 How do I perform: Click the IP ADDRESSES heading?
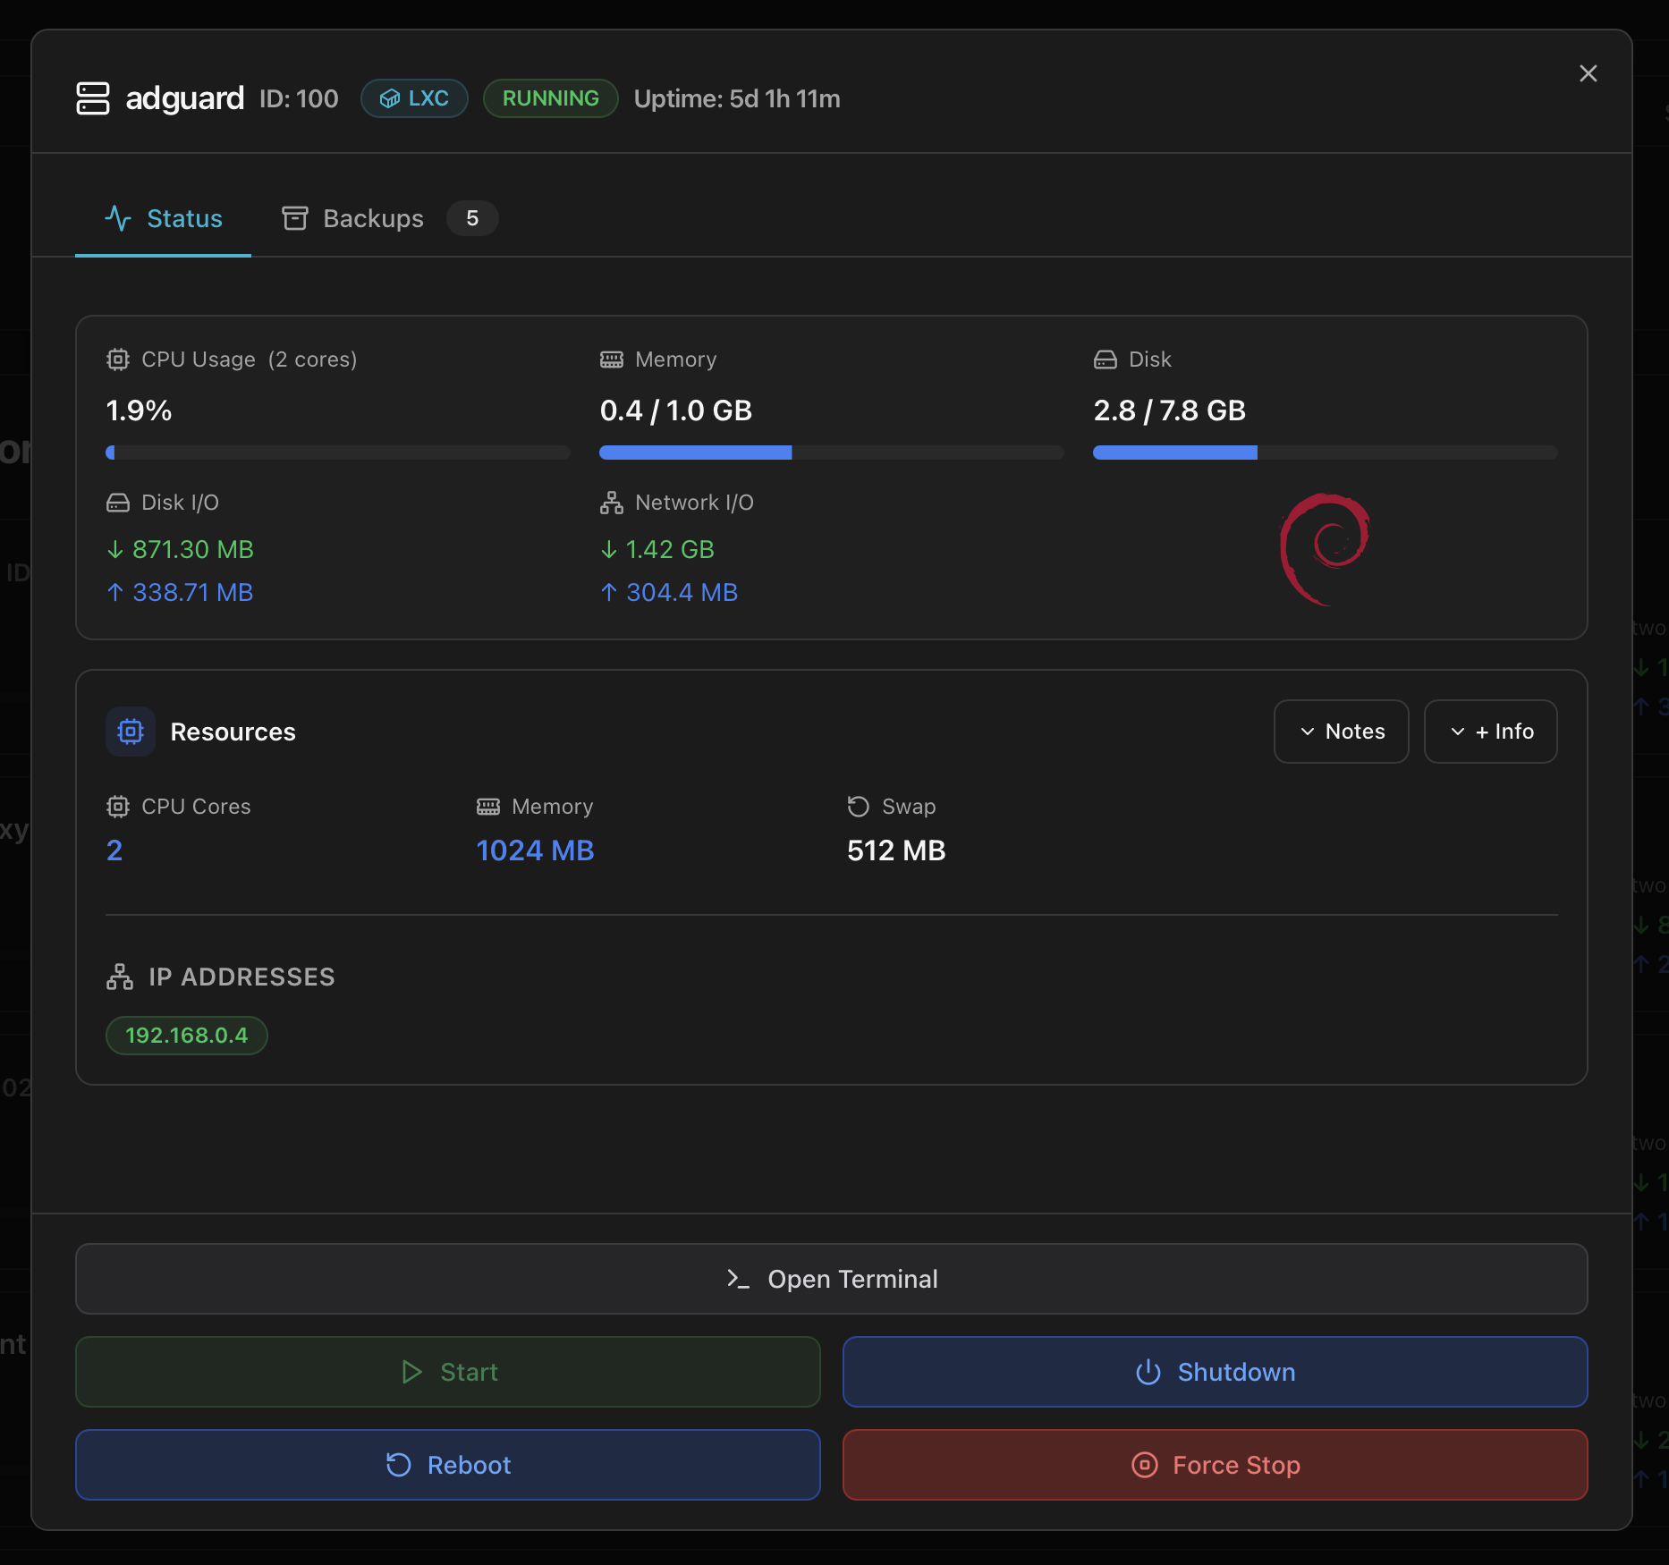coord(241,977)
